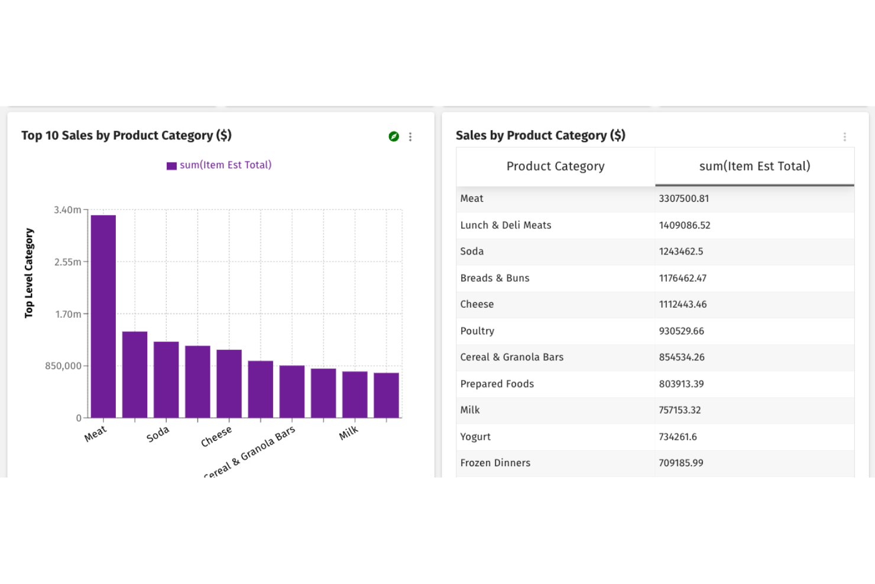Select the Poultry table cell
The image size is (875, 584).
(555, 331)
